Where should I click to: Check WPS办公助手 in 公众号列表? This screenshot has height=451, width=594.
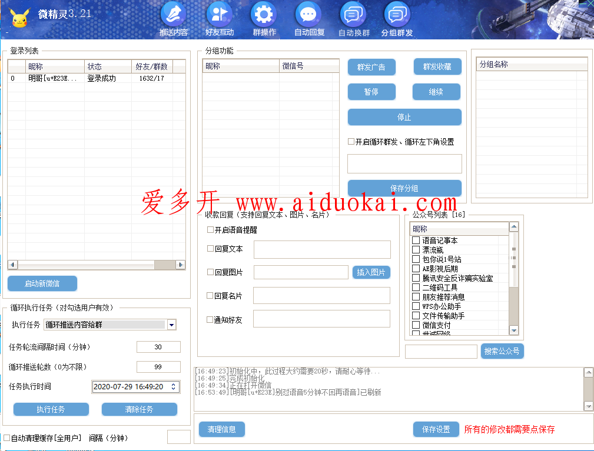[416, 306]
